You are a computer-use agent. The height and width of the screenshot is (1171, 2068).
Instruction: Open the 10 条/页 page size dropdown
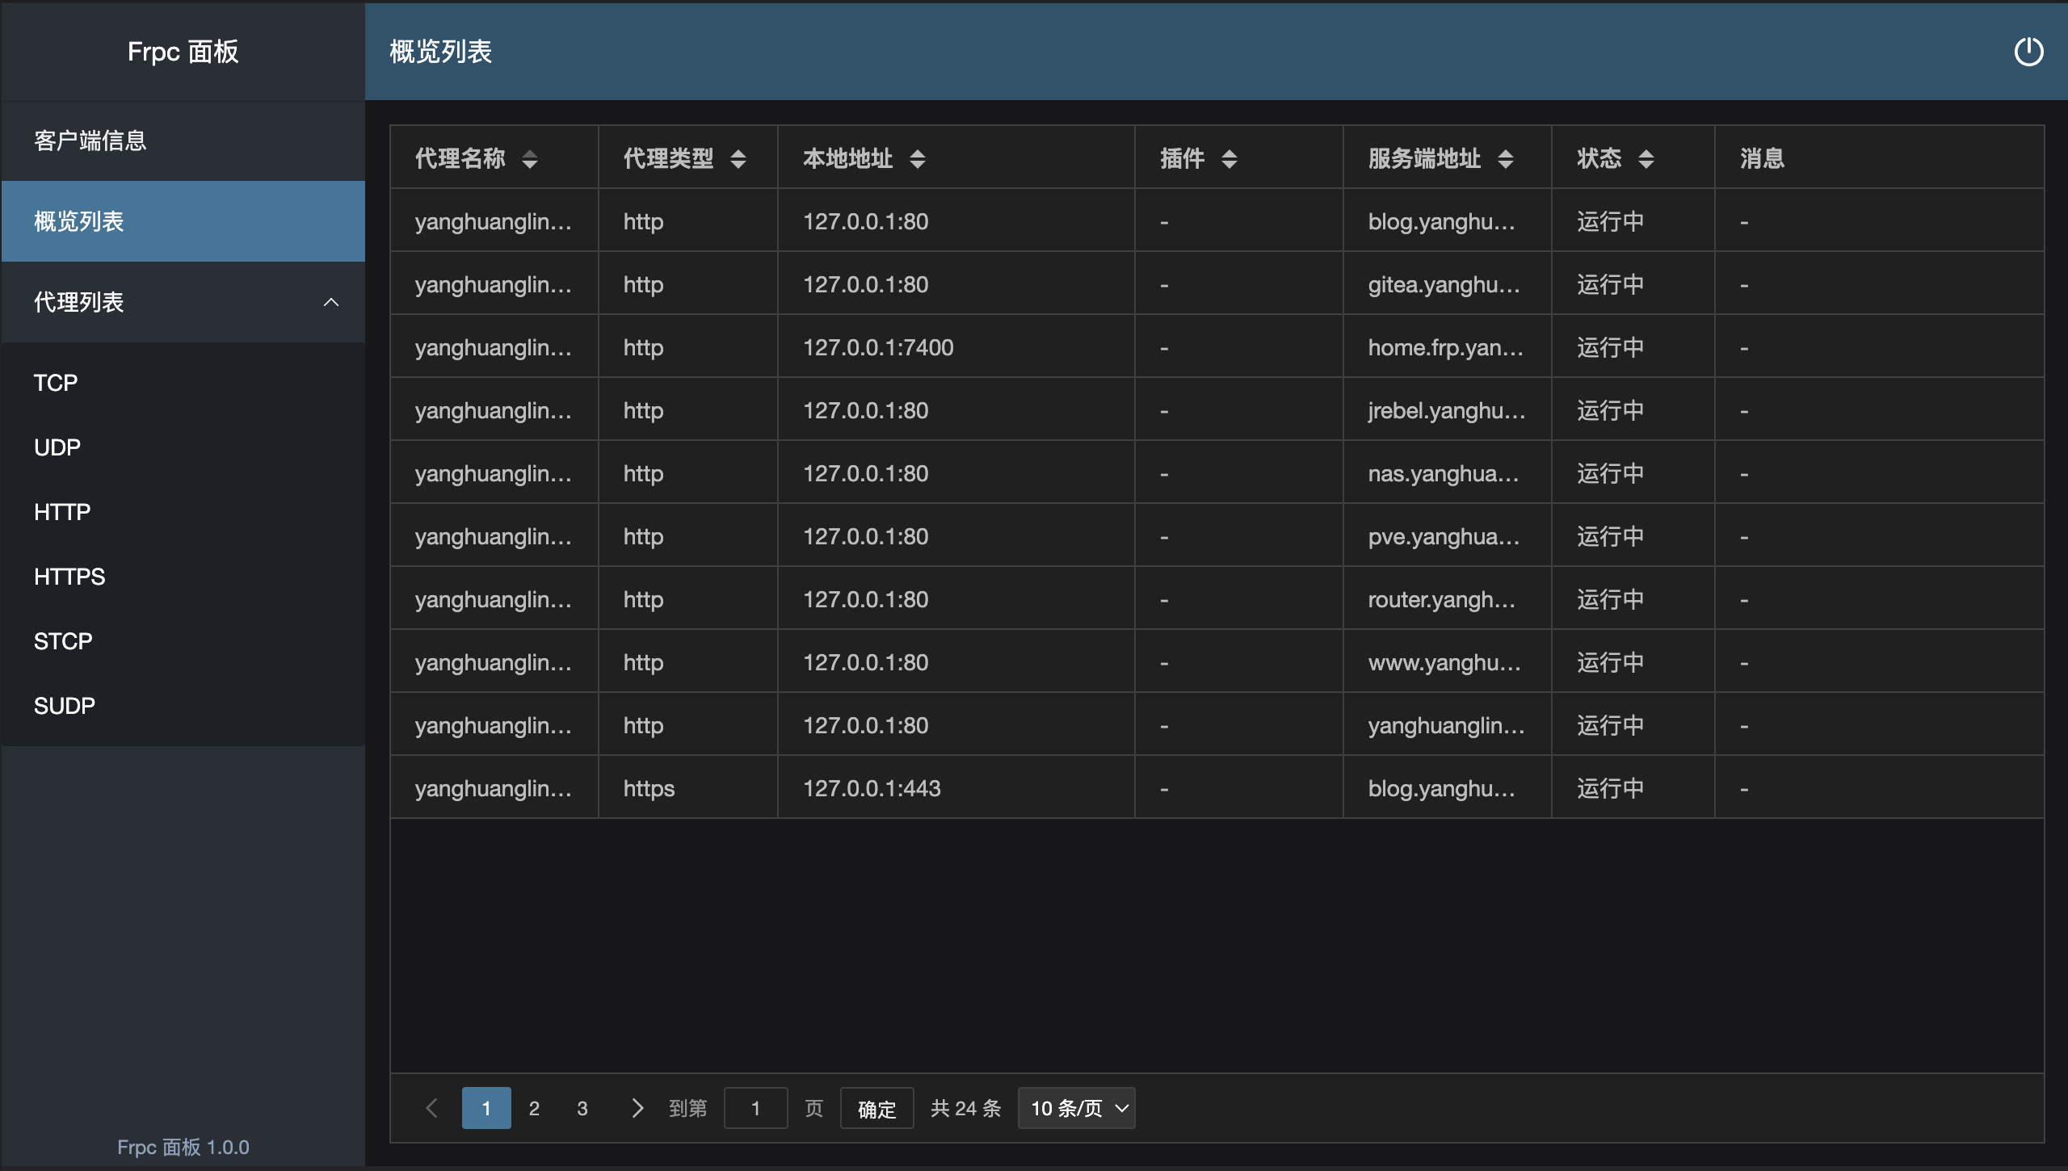[1076, 1107]
